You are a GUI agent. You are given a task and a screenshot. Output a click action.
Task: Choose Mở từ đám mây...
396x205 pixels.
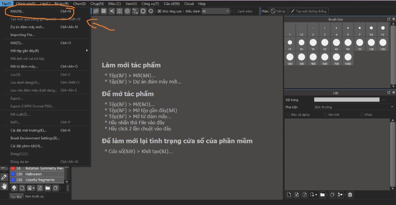tap(46, 66)
